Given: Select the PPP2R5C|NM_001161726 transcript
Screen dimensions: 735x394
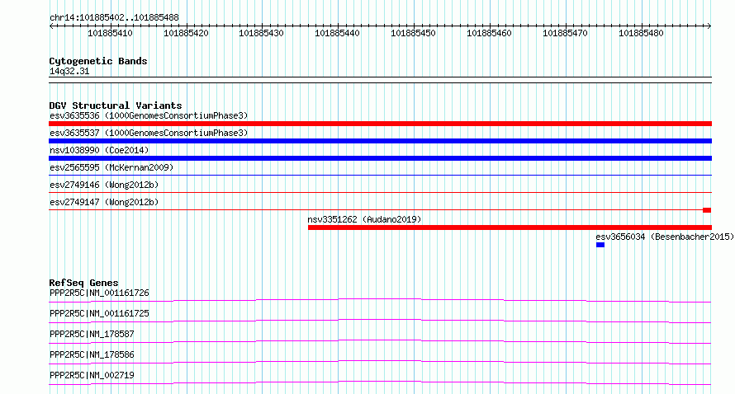Looking at the screenshot, I should 99,293.
